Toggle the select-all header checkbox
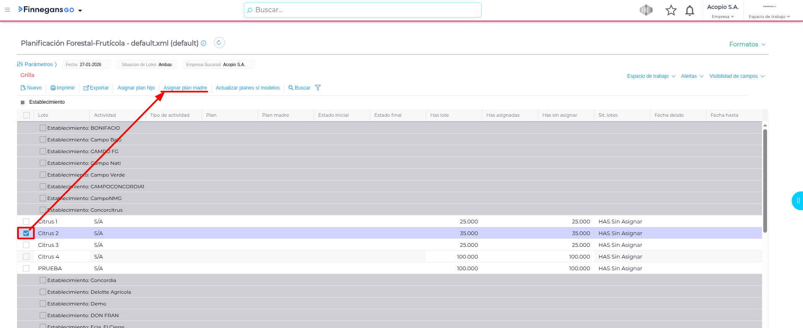This screenshot has width=803, height=328. [x=26, y=115]
